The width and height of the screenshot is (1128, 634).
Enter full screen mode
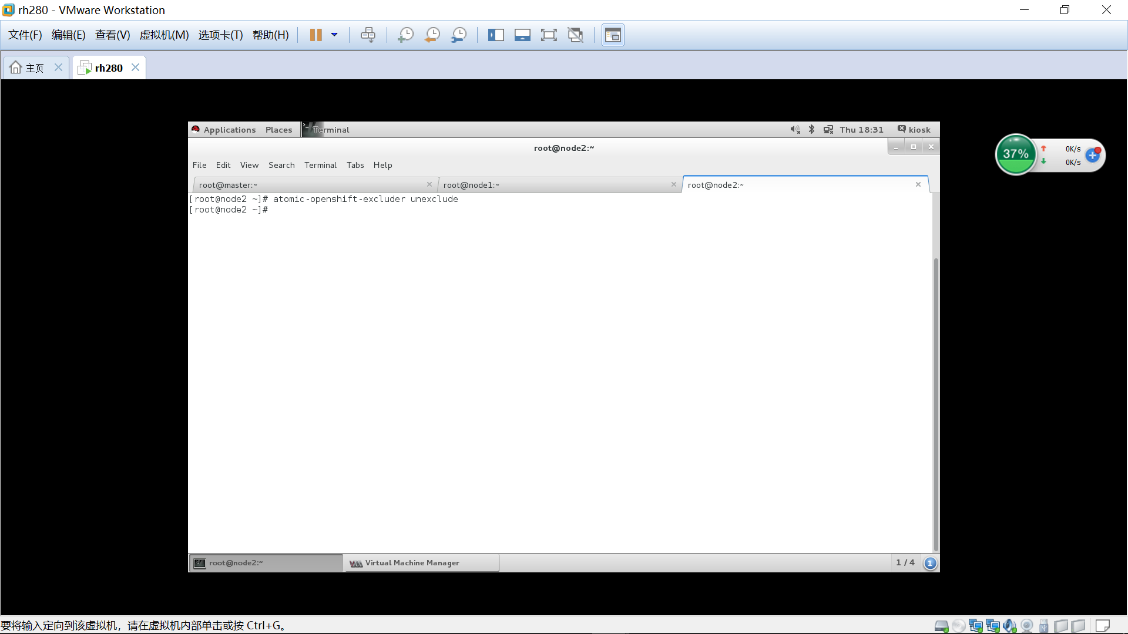(549, 35)
